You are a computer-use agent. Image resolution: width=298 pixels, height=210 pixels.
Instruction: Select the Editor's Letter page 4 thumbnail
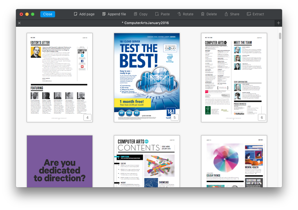pos(60,78)
